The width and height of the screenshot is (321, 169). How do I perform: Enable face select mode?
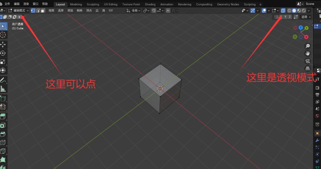click(43, 11)
